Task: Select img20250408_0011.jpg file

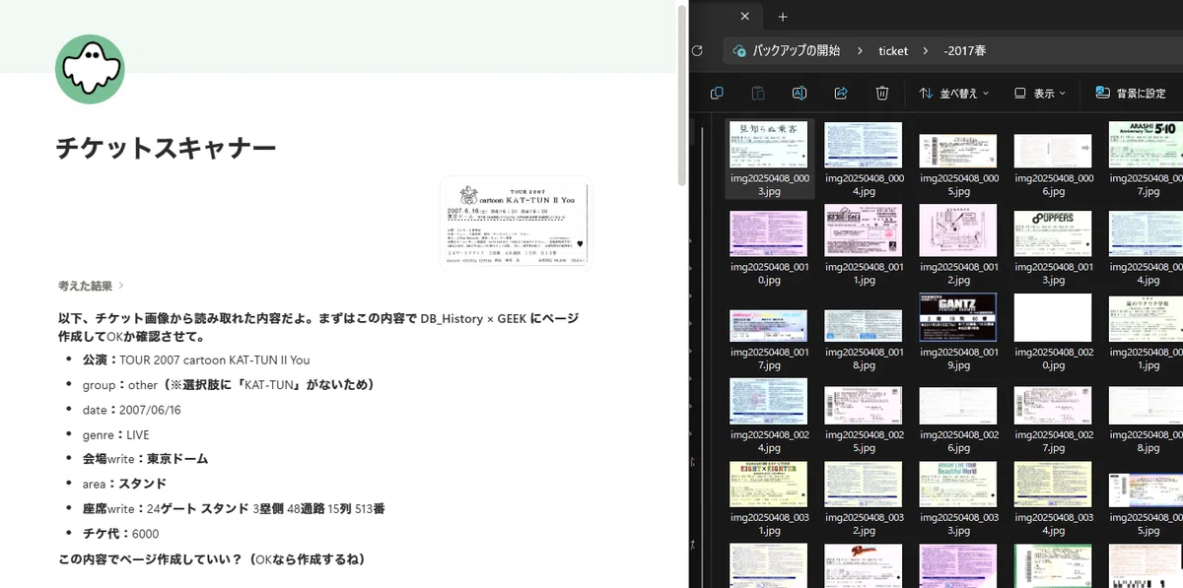Action: tap(864, 244)
